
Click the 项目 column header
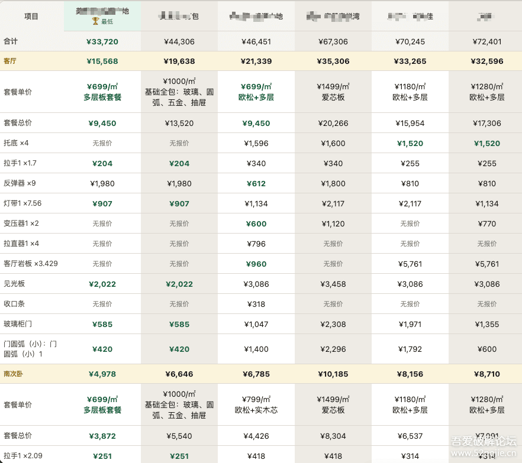[x=31, y=17]
